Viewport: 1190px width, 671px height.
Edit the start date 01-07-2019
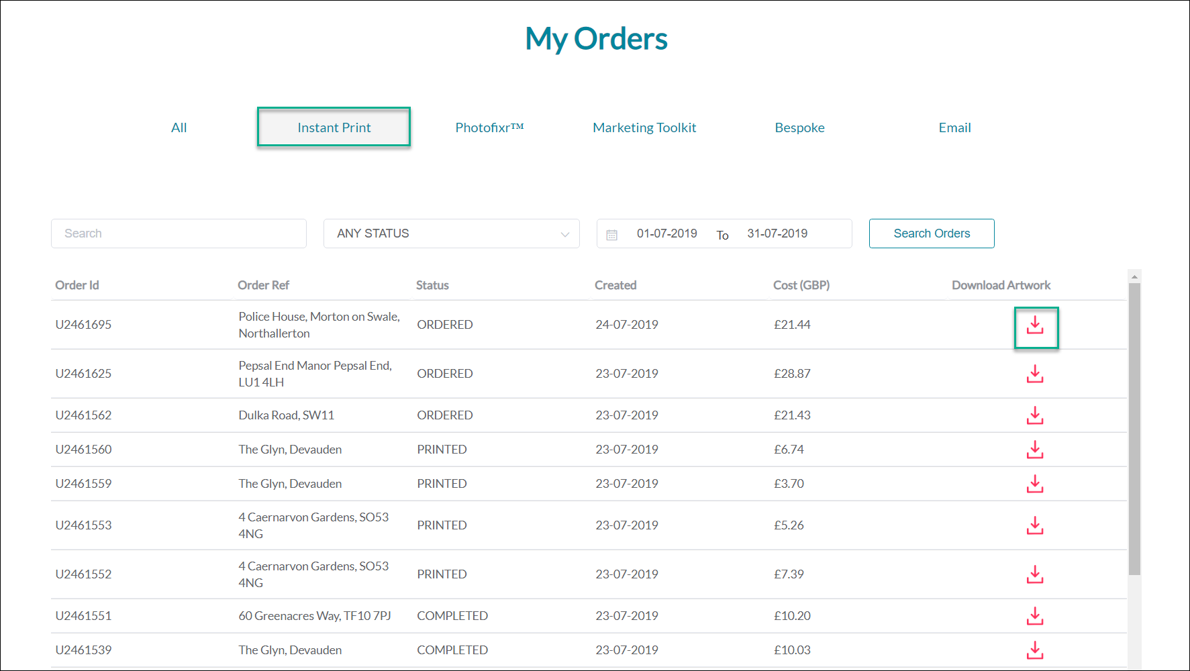[x=666, y=234]
